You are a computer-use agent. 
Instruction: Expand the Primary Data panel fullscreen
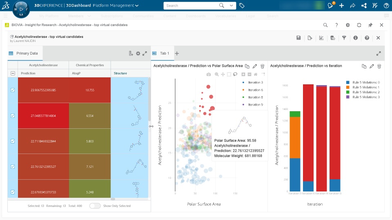(145, 53)
